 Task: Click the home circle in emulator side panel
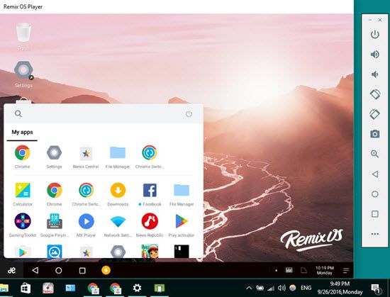click(375, 194)
